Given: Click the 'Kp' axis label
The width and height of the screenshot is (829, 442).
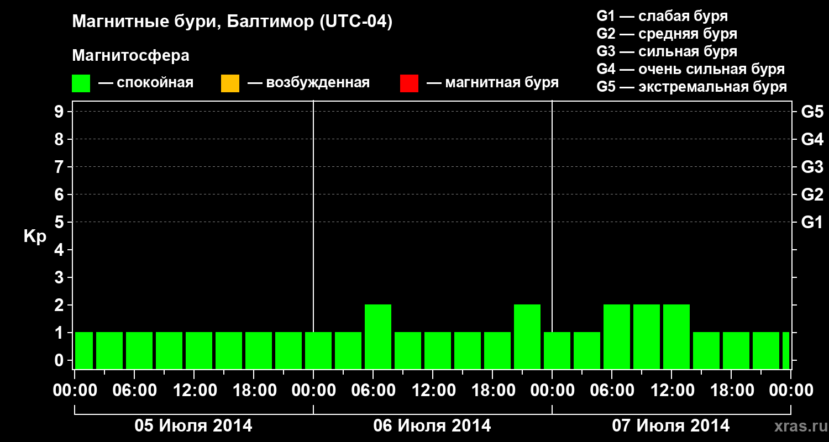Looking at the screenshot, I should tap(35, 236).
